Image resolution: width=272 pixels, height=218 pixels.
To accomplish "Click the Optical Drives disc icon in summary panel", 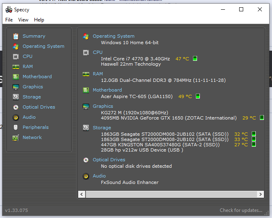I will pos(86,160).
